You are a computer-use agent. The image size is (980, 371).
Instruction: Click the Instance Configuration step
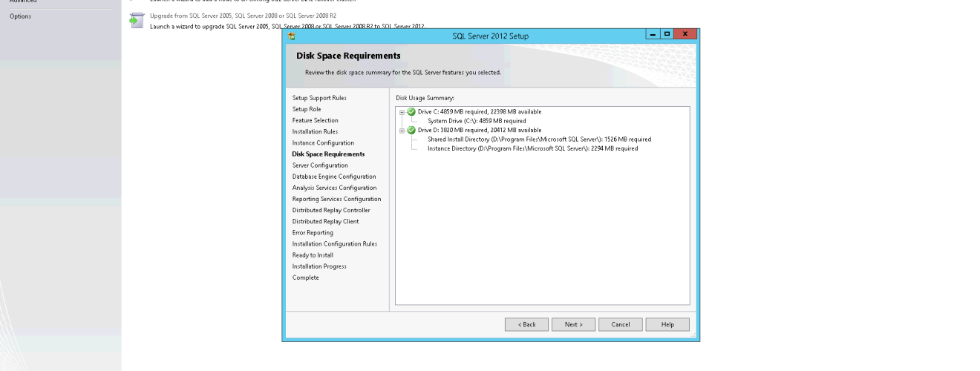323,142
